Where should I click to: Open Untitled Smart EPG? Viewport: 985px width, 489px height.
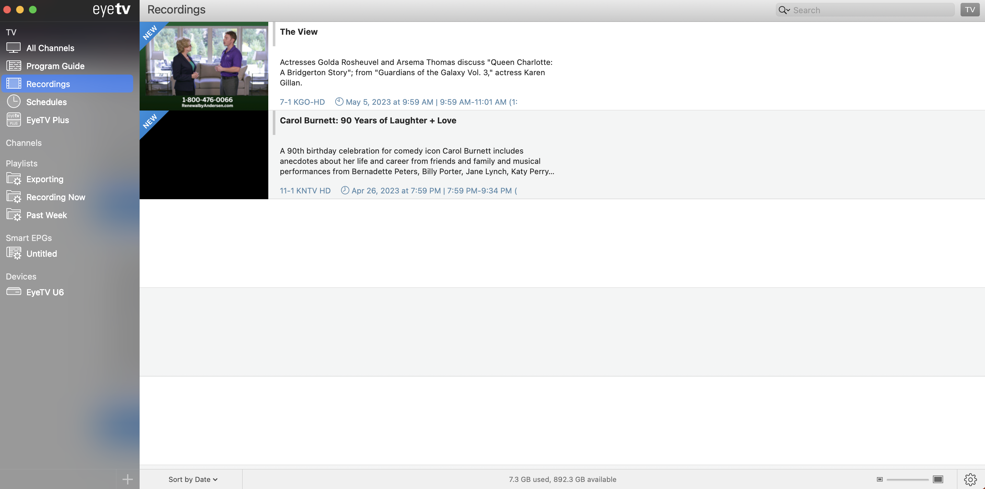(41, 254)
